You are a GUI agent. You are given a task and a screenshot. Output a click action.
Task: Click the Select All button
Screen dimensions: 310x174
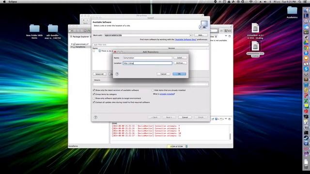pyautogui.click(x=99, y=74)
